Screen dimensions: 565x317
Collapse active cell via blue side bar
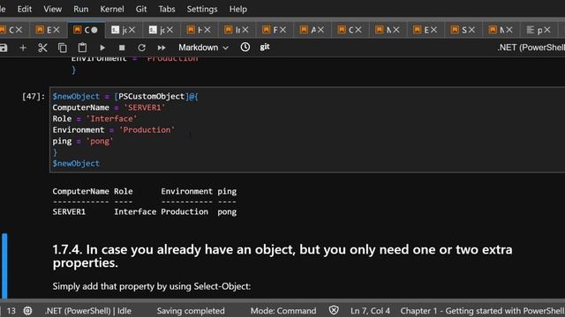[4, 267]
